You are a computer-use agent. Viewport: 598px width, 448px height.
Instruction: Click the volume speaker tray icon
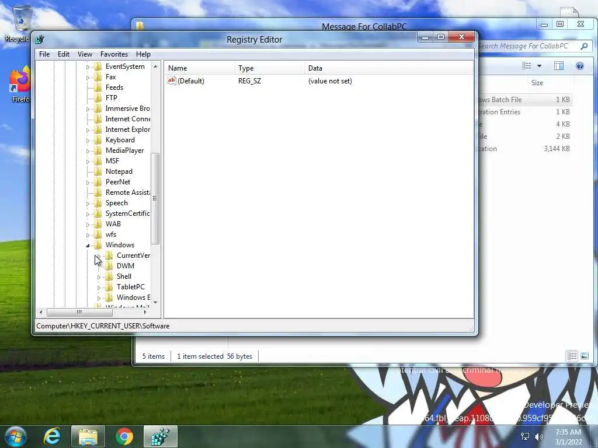pos(539,436)
